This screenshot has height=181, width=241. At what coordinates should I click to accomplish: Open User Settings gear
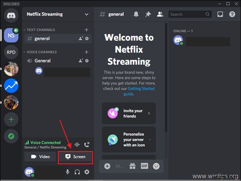(x=87, y=172)
